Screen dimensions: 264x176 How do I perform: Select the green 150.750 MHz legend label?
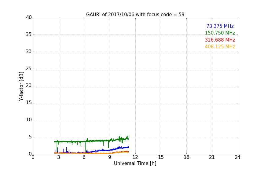pyautogui.click(x=220, y=33)
